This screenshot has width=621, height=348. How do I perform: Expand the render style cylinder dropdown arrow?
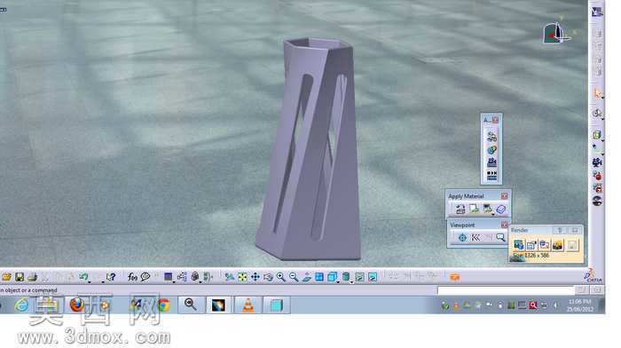(x=351, y=281)
